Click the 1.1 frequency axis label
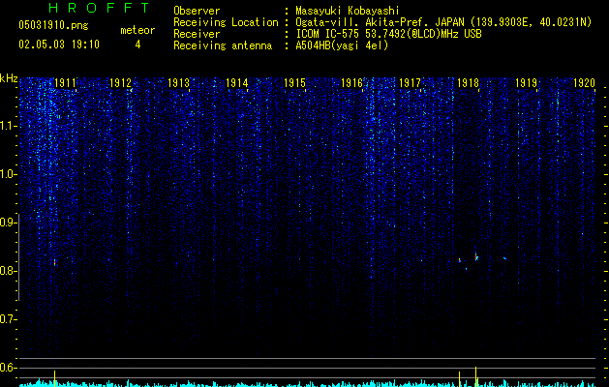Viewport: 609px width, 387px height. tap(8, 126)
